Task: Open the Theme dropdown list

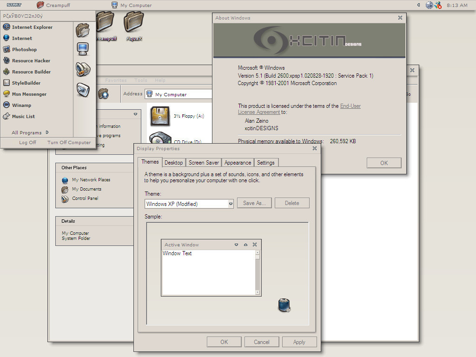Action: click(x=231, y=204)
